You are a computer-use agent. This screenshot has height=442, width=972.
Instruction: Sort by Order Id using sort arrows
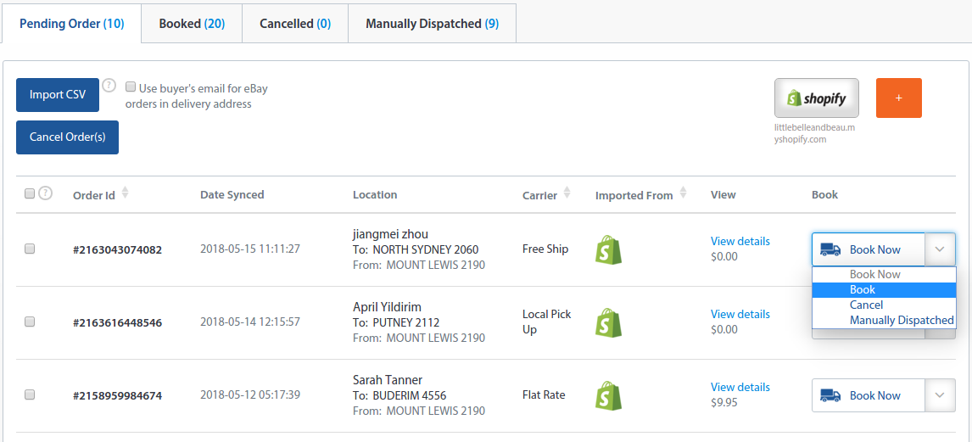126,193
